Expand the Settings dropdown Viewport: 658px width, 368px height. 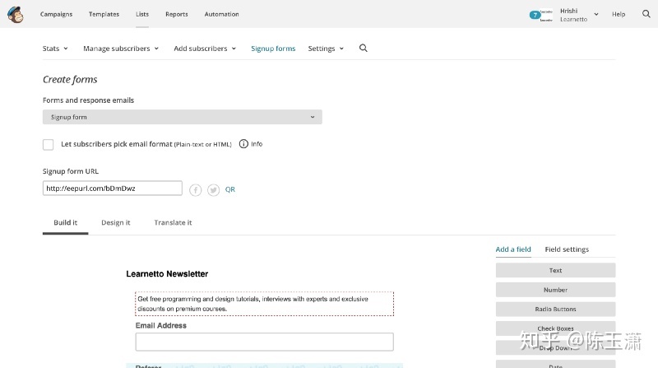point(326,49)
